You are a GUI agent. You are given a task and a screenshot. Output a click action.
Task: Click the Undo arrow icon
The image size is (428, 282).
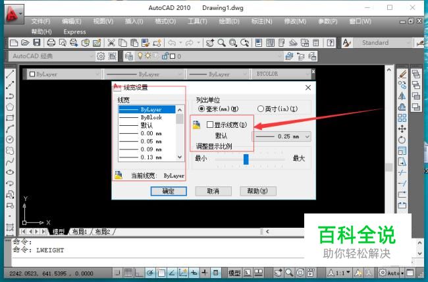(172, 43)
